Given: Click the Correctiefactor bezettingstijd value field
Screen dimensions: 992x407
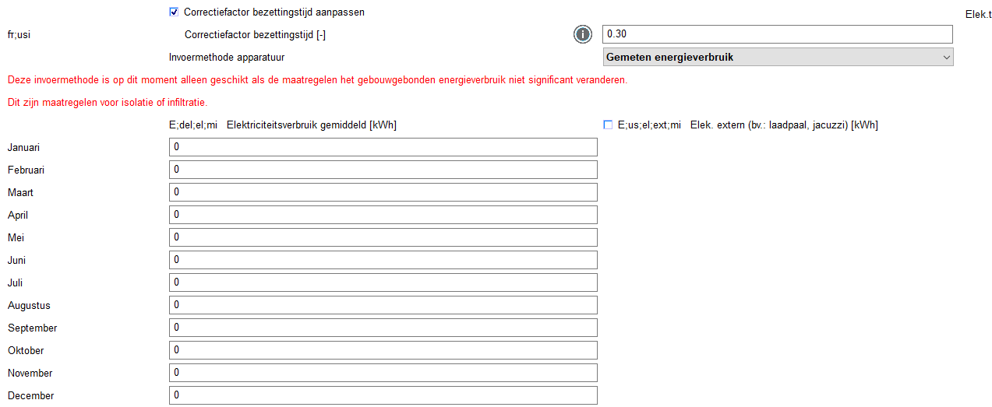Looking at the screenshot, I should click(777, 34).
